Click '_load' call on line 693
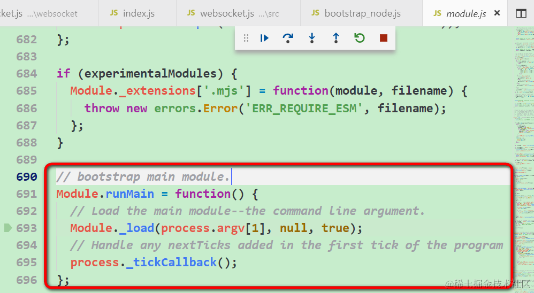The image size is (534, 293). point(136,228)
